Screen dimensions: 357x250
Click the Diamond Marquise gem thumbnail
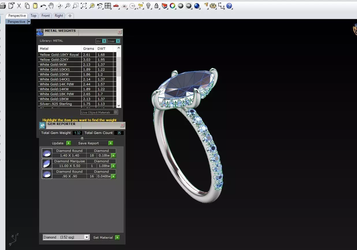(47, 163)
